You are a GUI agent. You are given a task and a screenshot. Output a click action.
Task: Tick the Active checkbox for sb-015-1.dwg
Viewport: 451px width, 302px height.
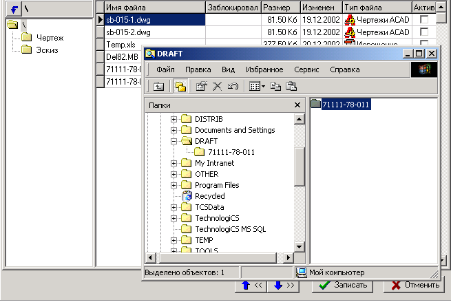point(424,20)
